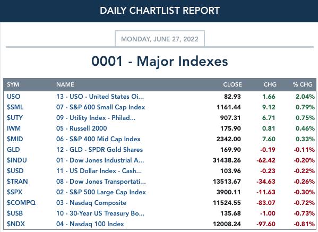Image resolution: width=318 pixels, height=232 pixels.
Task: Click the Monday, June 27, 2022 date box
Action: click(x=160, y=39)
